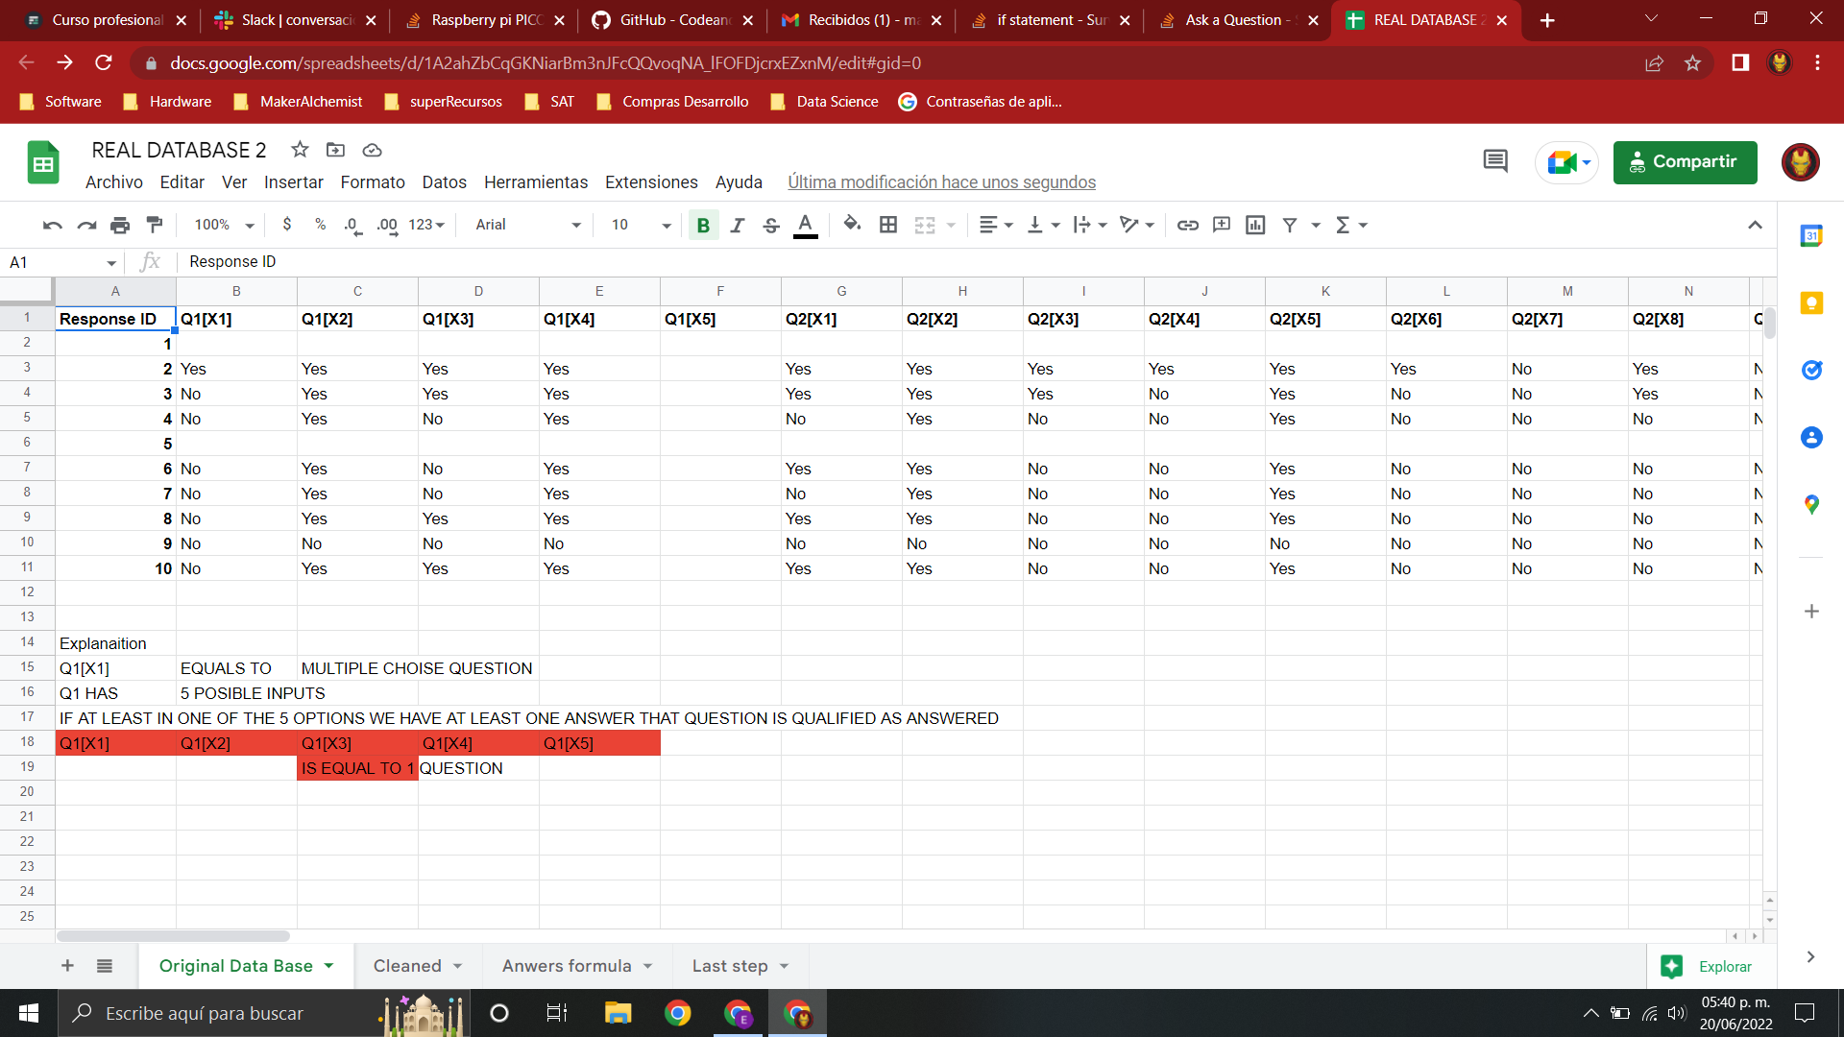1844x1037 pixels.
Task: Open the comment history icon
Action: click(x=1495, y=161)
